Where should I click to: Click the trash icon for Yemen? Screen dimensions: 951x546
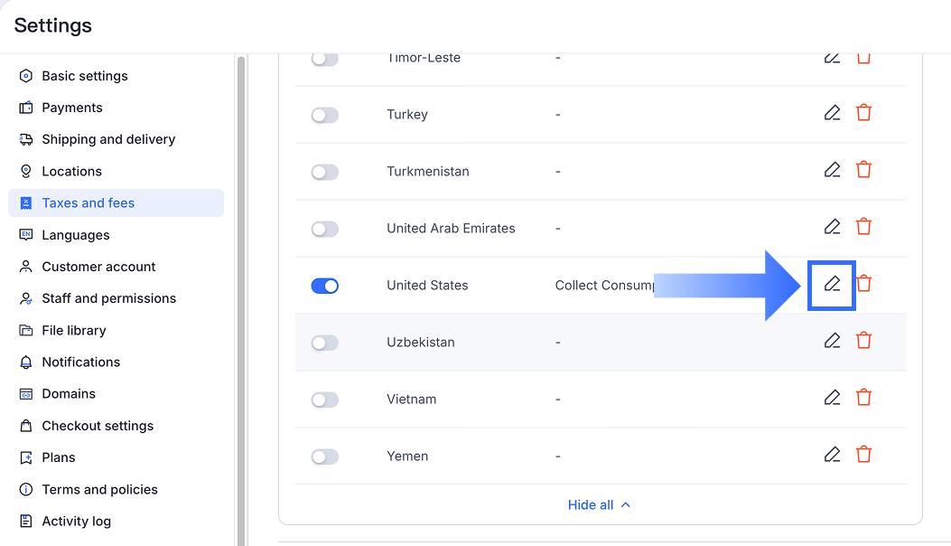tap(863, 455)
